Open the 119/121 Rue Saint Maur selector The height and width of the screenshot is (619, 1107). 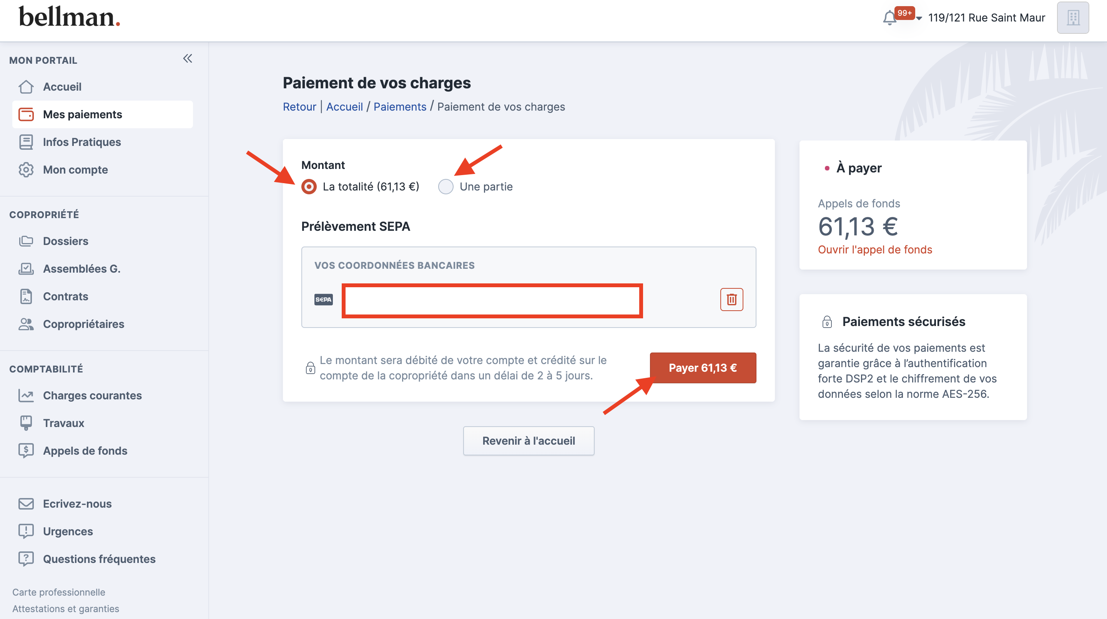[986, 18]
